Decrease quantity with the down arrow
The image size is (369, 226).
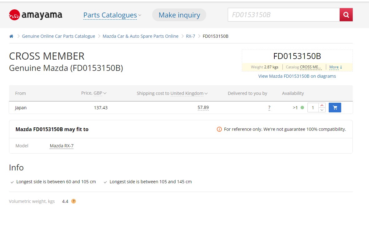click(x=322, y=110)
